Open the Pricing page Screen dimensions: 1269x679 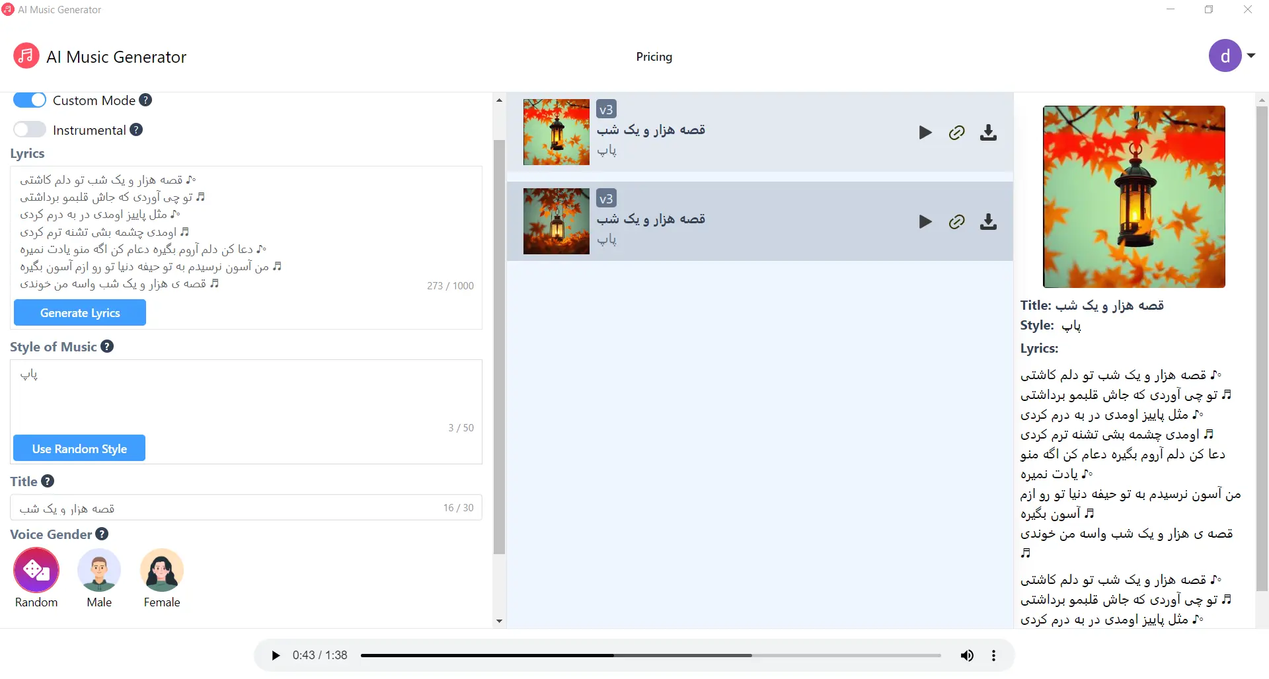pos(654,57)
